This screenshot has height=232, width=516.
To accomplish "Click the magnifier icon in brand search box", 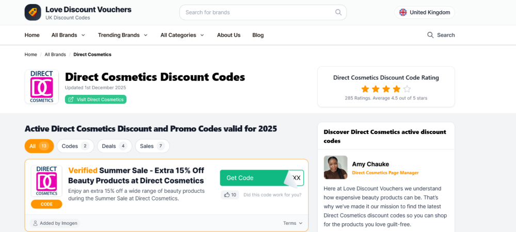I will click(x=338, y=12).
